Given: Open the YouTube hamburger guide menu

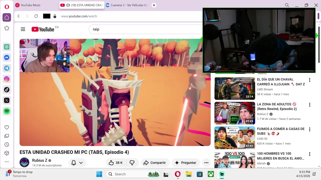Looking at the screenshot, I should pyautogui.click(x=23, y=29).
